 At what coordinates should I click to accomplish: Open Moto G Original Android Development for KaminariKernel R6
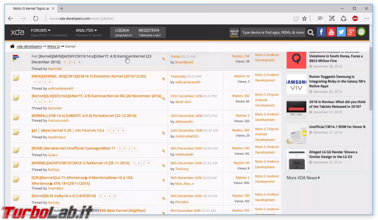point(266,100)
